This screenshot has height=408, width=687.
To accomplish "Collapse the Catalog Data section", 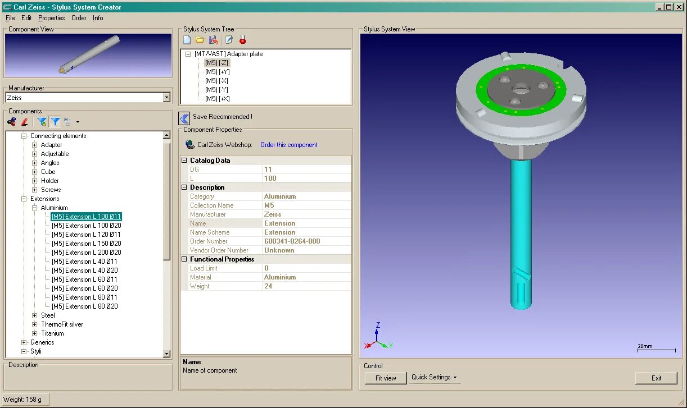I will (x=184, y=161).
